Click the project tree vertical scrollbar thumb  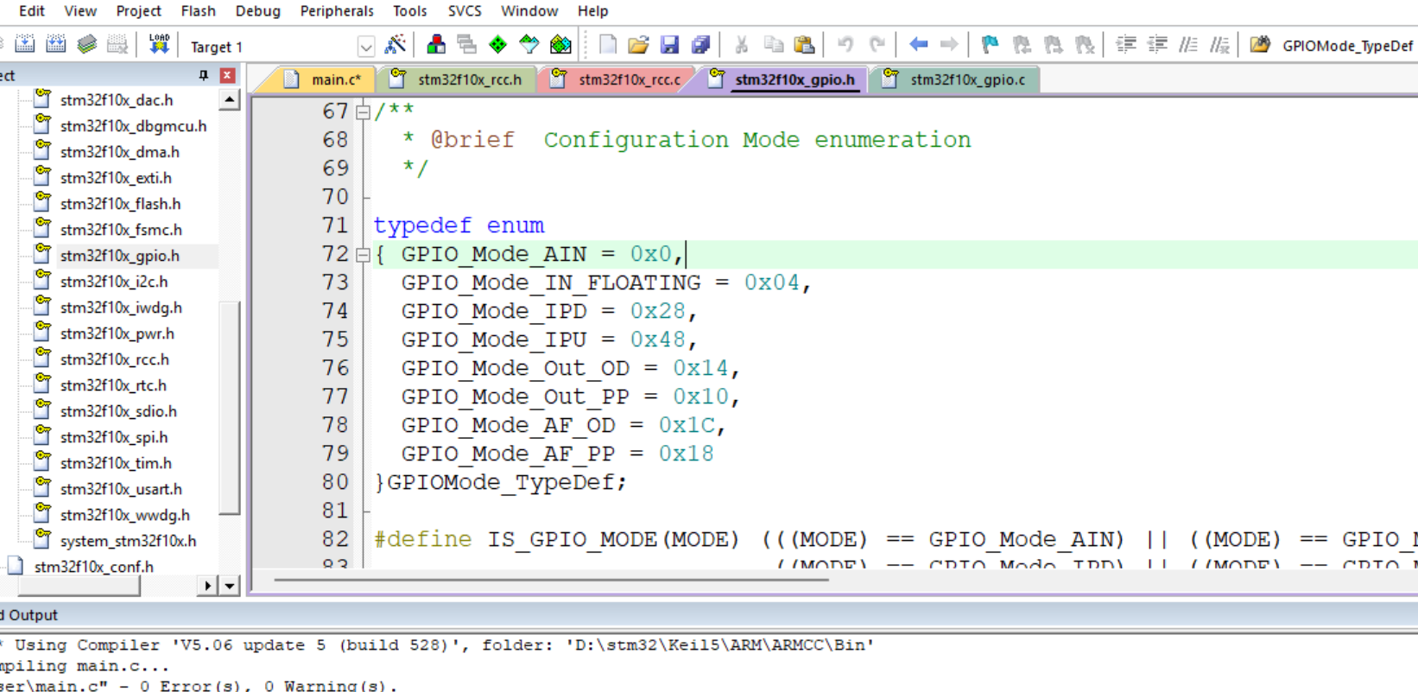[x=229, y=407]
